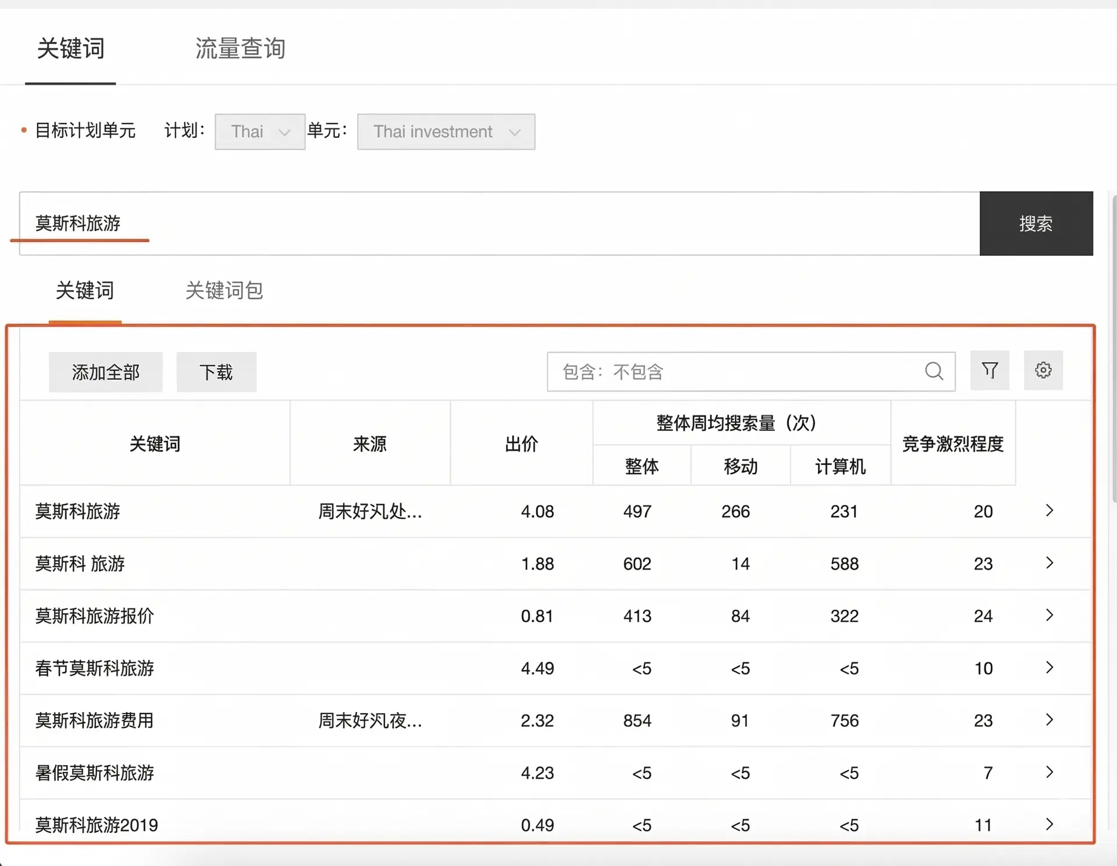The image size is (1117, 866).
Task: Click computer search volume 588
Action: click(844, 564)
